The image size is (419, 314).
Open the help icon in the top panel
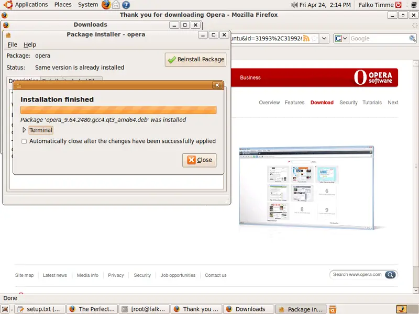(x=126, y=5)
